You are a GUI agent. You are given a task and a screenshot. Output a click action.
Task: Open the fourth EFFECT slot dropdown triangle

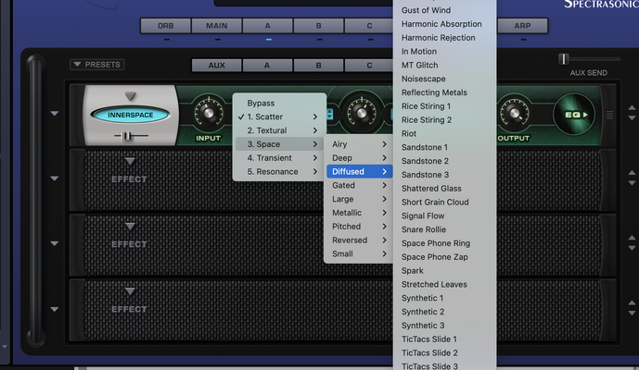coord(130,291)
